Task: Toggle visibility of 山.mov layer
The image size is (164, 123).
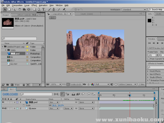Action: point(3,108)
